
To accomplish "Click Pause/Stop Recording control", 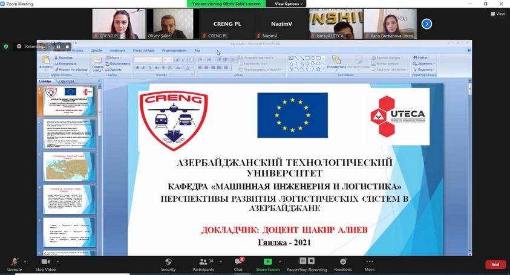I will (307, 263).
